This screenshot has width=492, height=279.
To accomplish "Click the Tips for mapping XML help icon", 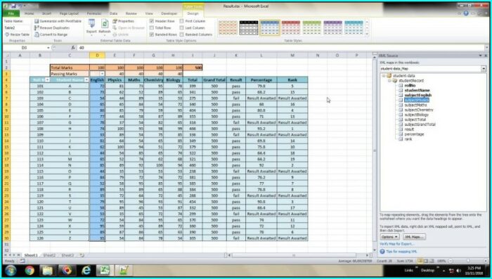I will click(382, 252).
